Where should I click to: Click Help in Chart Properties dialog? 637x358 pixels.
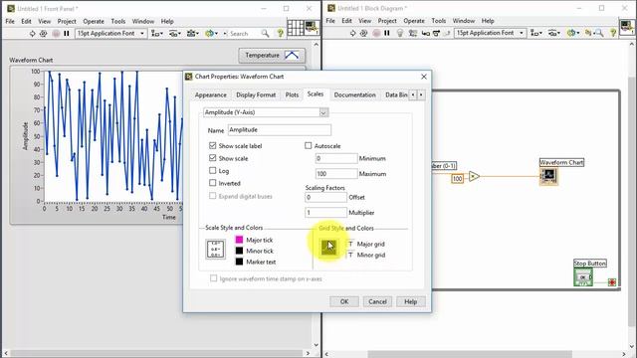click(x=411, y=301)
